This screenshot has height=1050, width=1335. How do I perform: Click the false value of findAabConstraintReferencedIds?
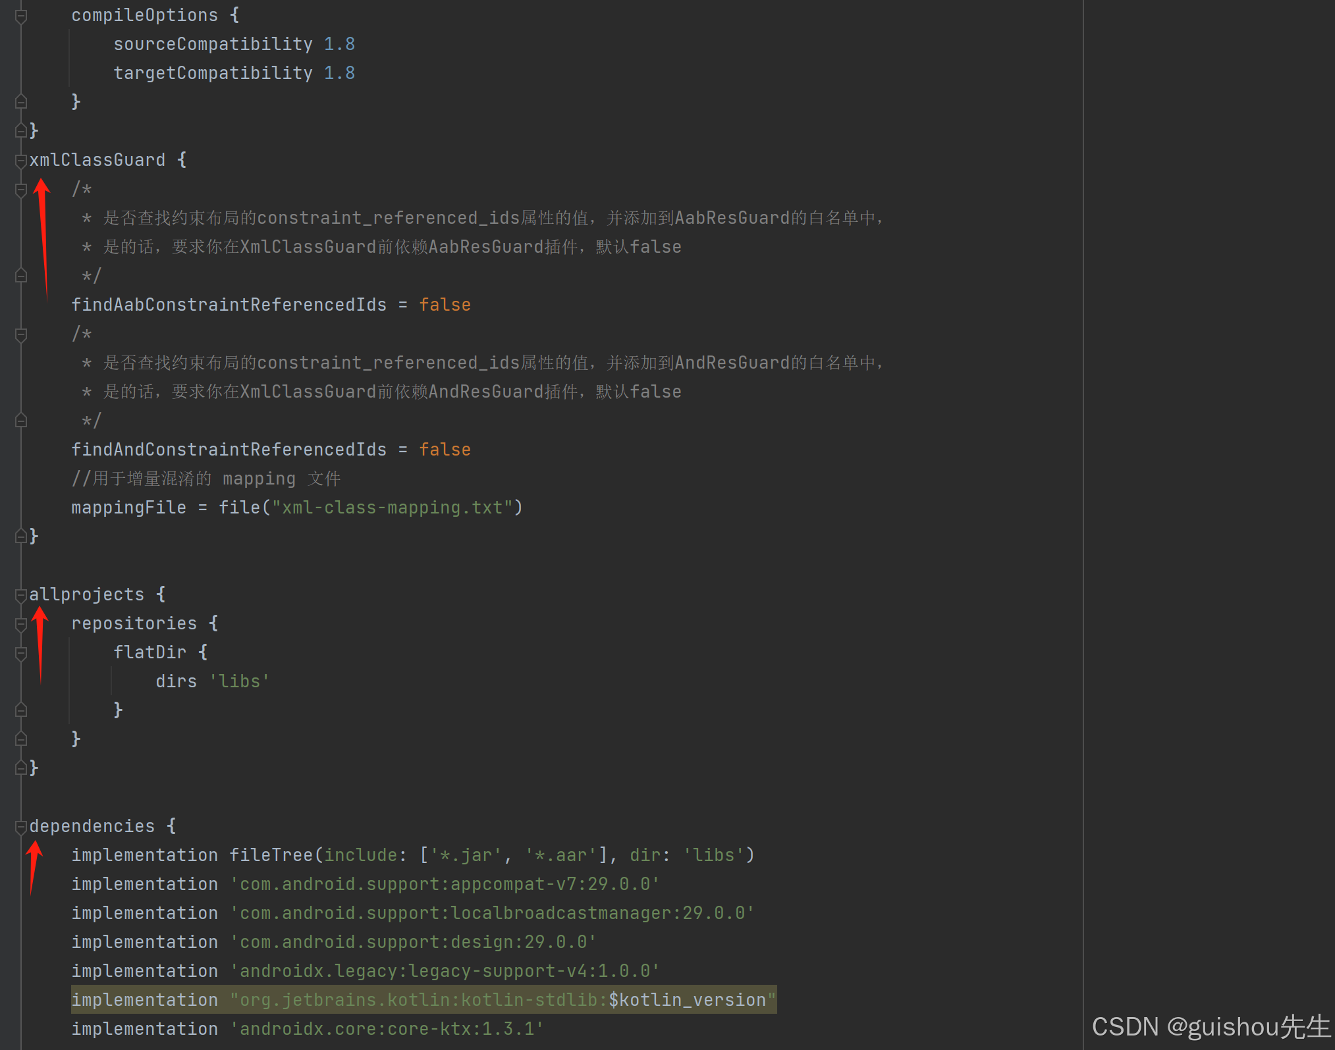pyautogui.click(x=445, y=305)
